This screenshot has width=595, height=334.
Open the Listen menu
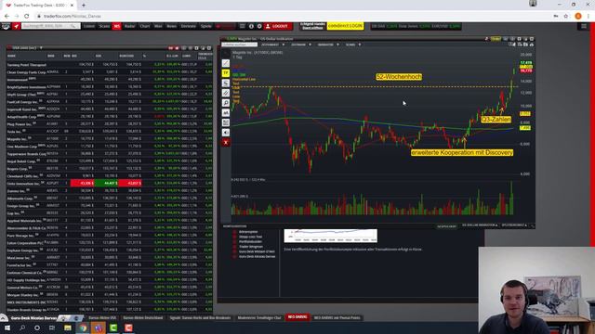coord(89,26)
